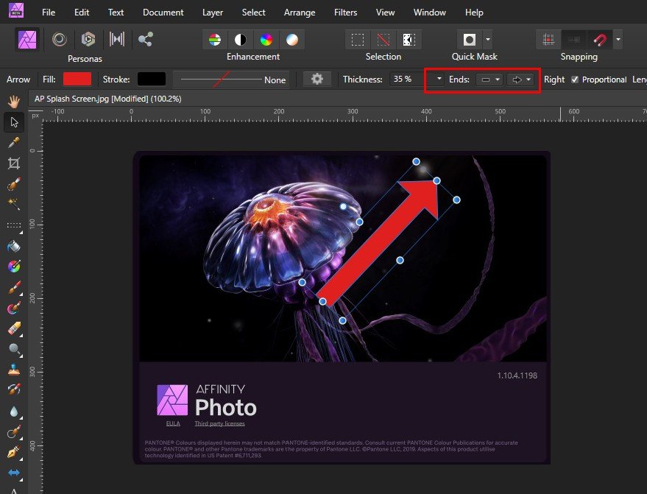Toggle Force Pixel Alignment

pyautogui.click(x=574, y=40)
